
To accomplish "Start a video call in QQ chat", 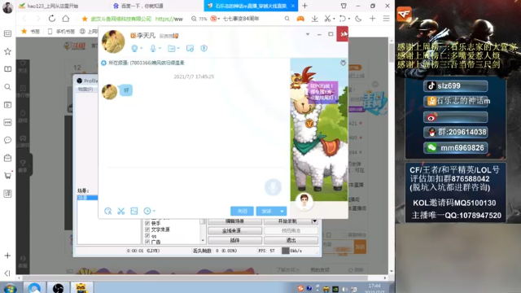I will tap(134, 49).
